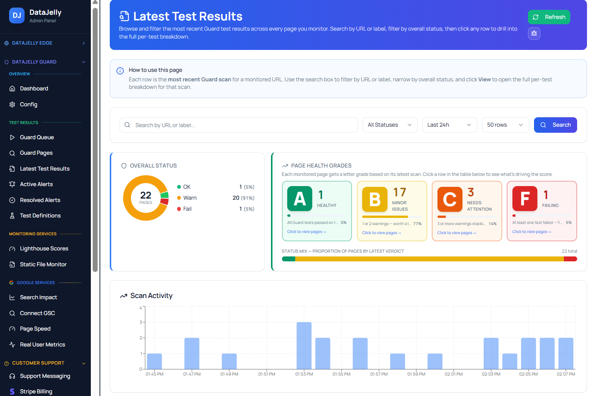Click the globe icon beside DataJelly Edge
The width and height of the screenshot is (590, 396).
point(6,43)
